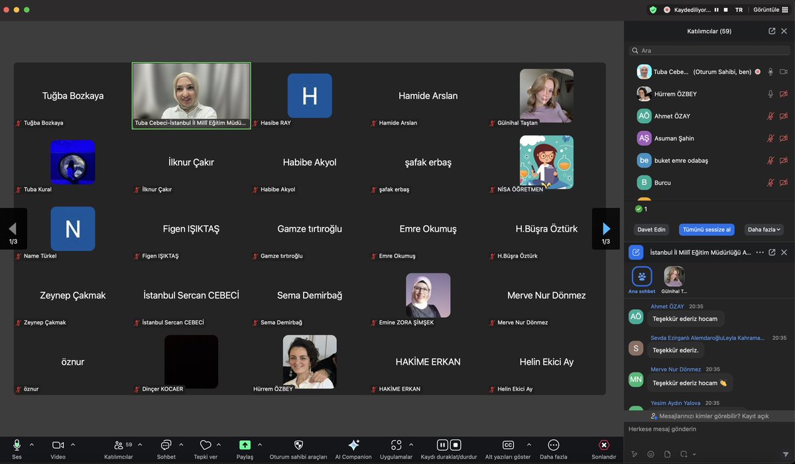Close the Katılımcılar panel

coord(784,31)
